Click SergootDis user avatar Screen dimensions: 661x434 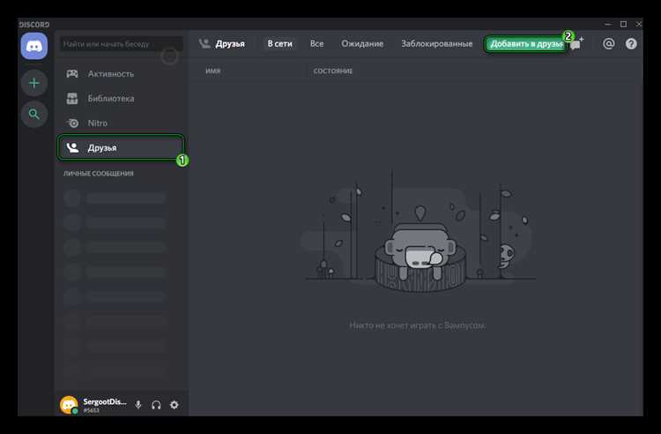click(69, 405)
